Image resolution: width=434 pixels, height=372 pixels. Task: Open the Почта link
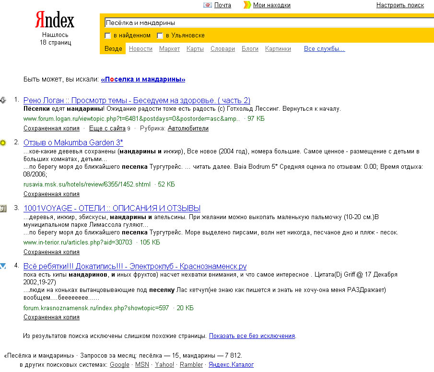pos(223,5)
